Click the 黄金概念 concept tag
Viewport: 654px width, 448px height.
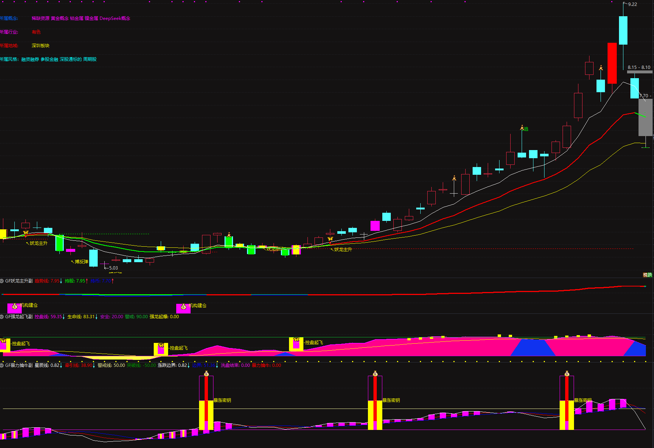(x=59, y=18)
